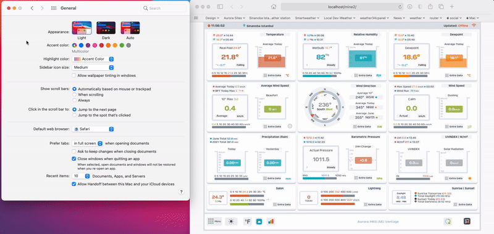Screen dimensions: 494x234
Task: Open the router bookmarks folder
Action: coord(435,18)
